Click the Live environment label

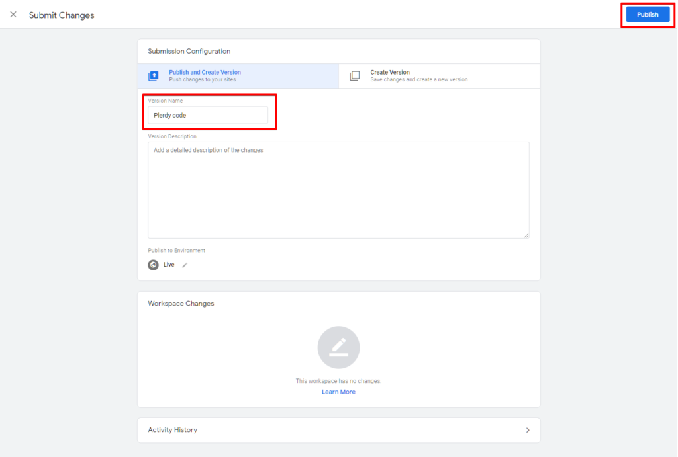coord(169,265)
